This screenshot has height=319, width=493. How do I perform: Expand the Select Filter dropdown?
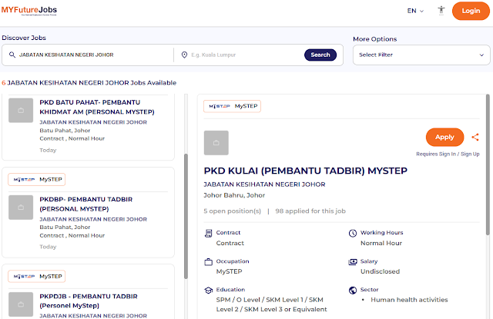click(x=421, y=55)
